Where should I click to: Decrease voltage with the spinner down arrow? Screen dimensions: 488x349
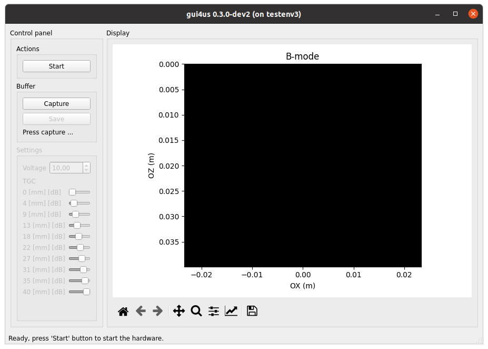click(86, 170)
